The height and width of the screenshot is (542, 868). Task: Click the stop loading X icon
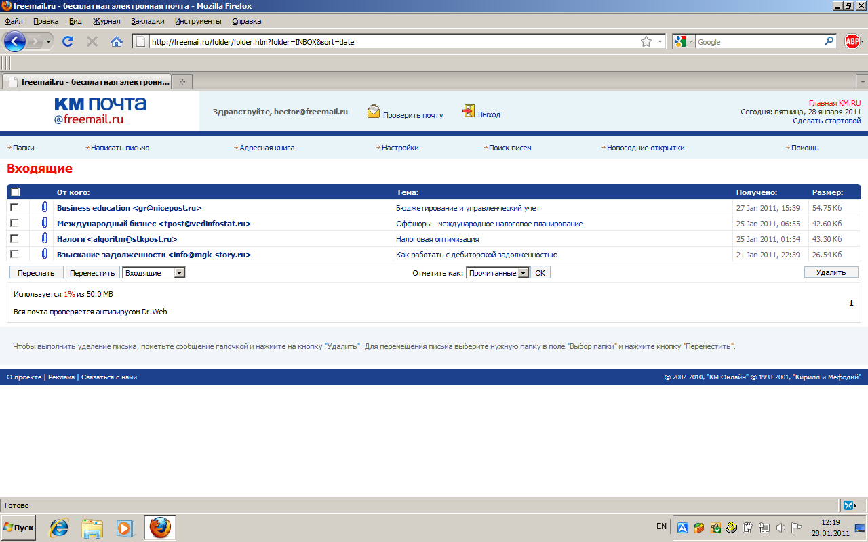(92, 41)
